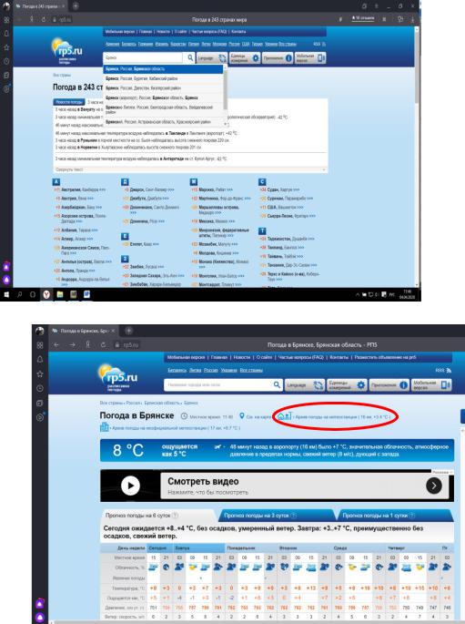Screen dimensions: 465x624
Task: Open 'Контакты' in bottom window navigation
Action: click(x=339, y=357)
